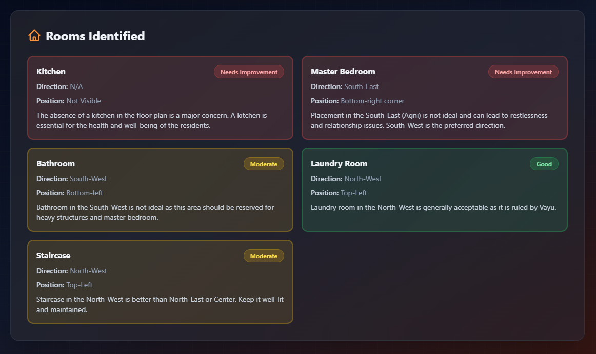
Task: Click the Master Bedroom card title
Action: click(x=343, y=72)
